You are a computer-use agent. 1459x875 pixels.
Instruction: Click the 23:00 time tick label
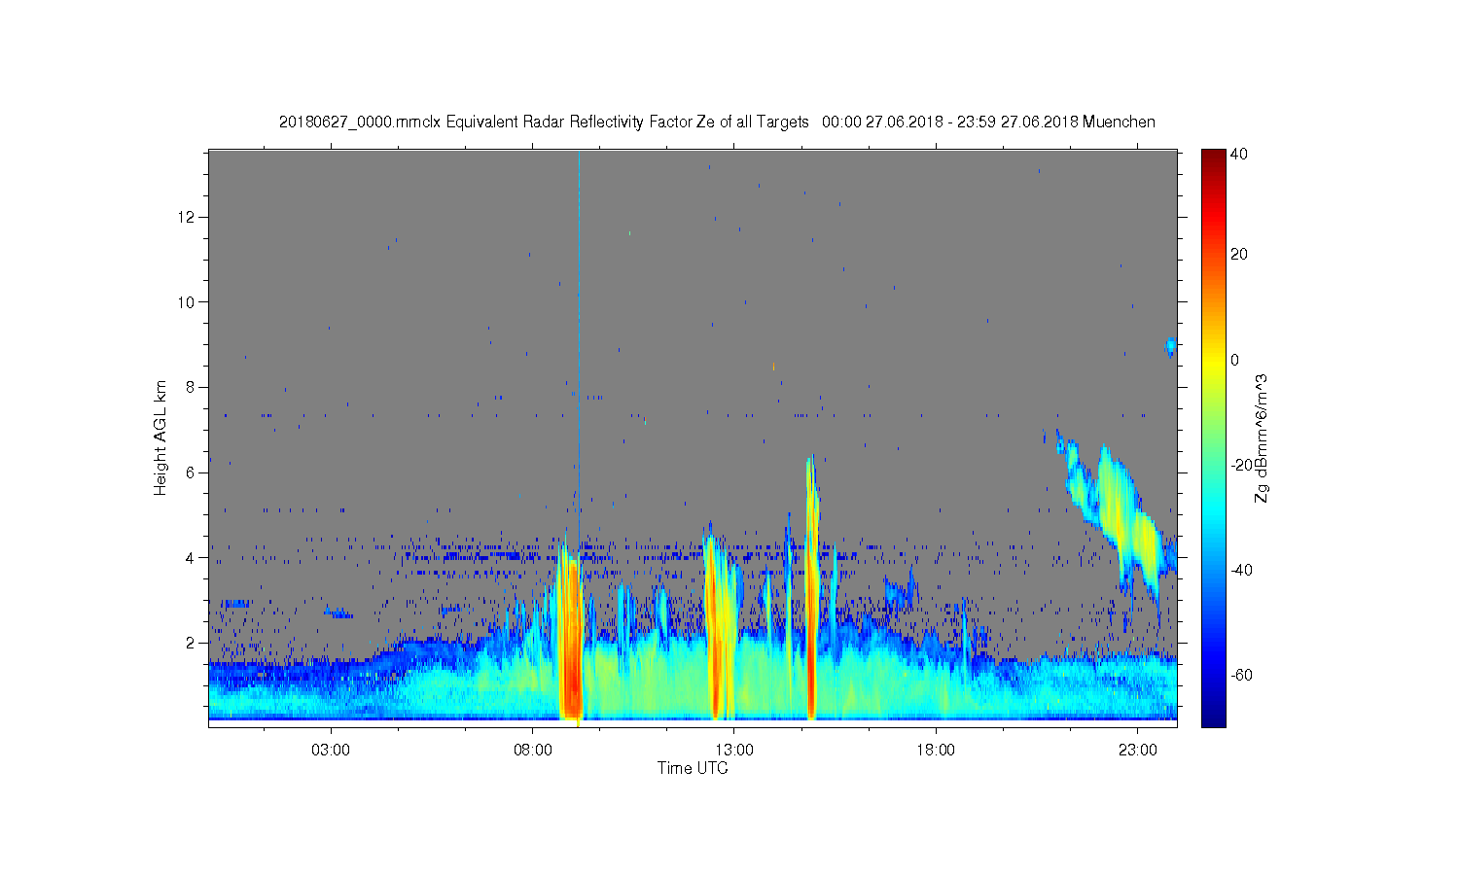pos(1138,751)
